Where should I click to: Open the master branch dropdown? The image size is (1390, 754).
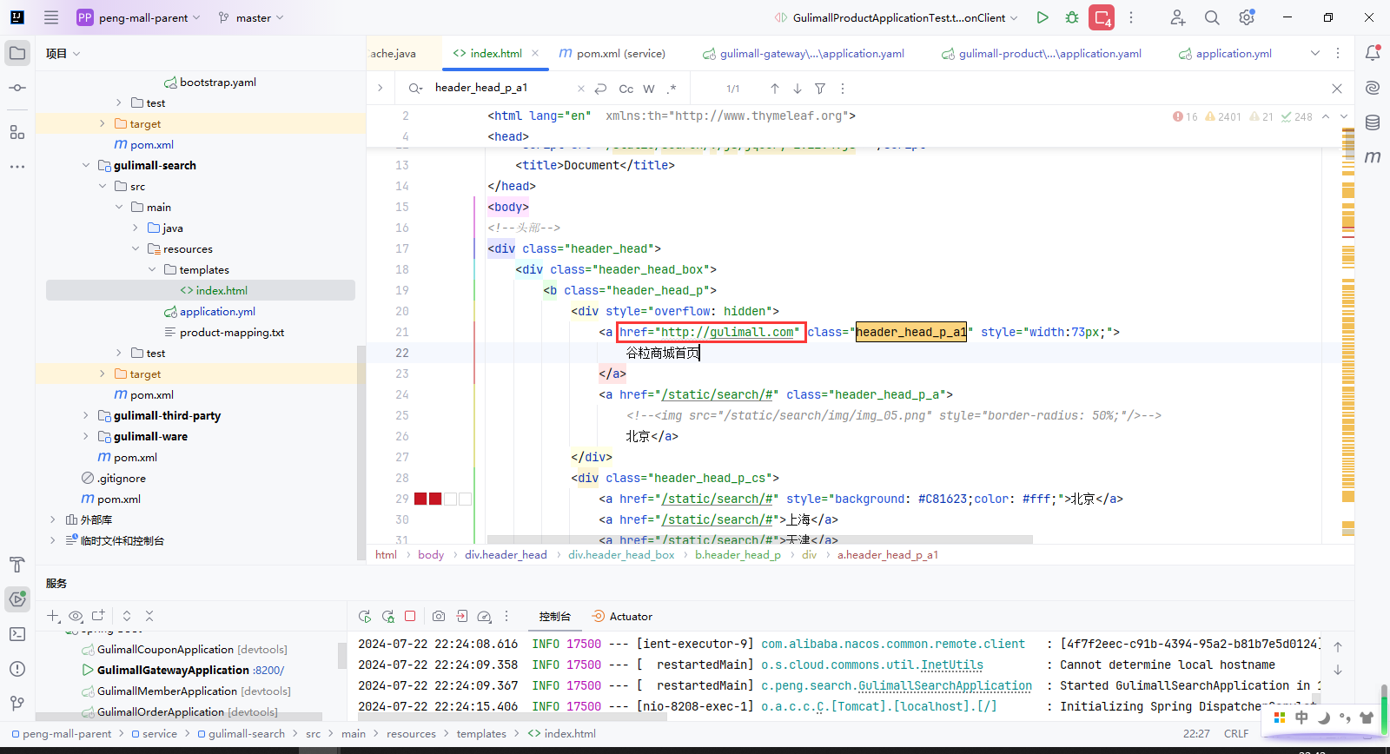tap(251, 17)
